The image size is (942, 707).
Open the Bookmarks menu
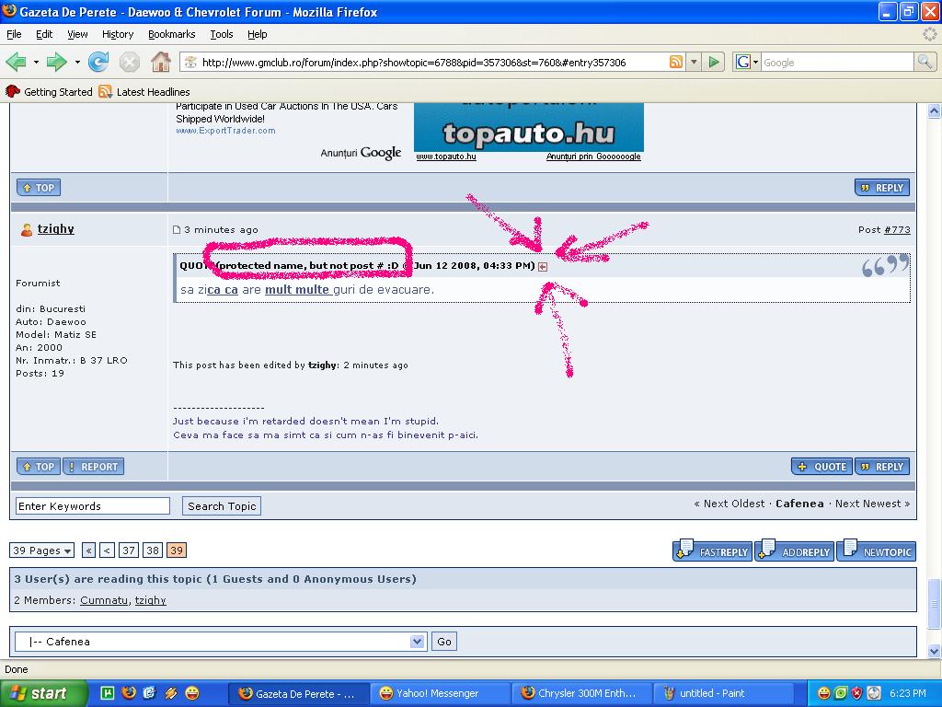click(x=171, y=34)
